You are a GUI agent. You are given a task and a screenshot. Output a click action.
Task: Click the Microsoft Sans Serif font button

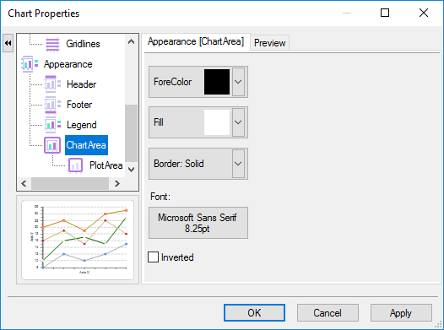(198, 223)
